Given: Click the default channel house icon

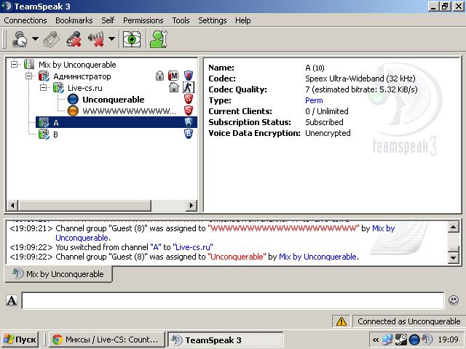Looking at the screenshot, I should [x=174, y=87].
